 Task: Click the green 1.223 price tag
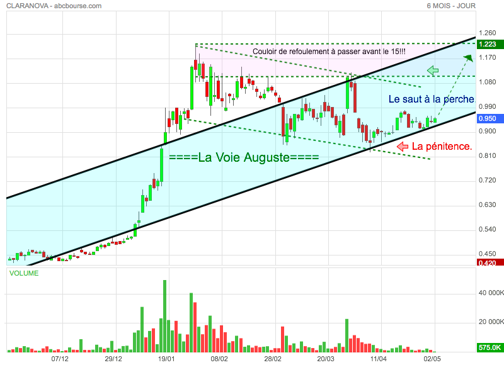(x=490, y=44)
